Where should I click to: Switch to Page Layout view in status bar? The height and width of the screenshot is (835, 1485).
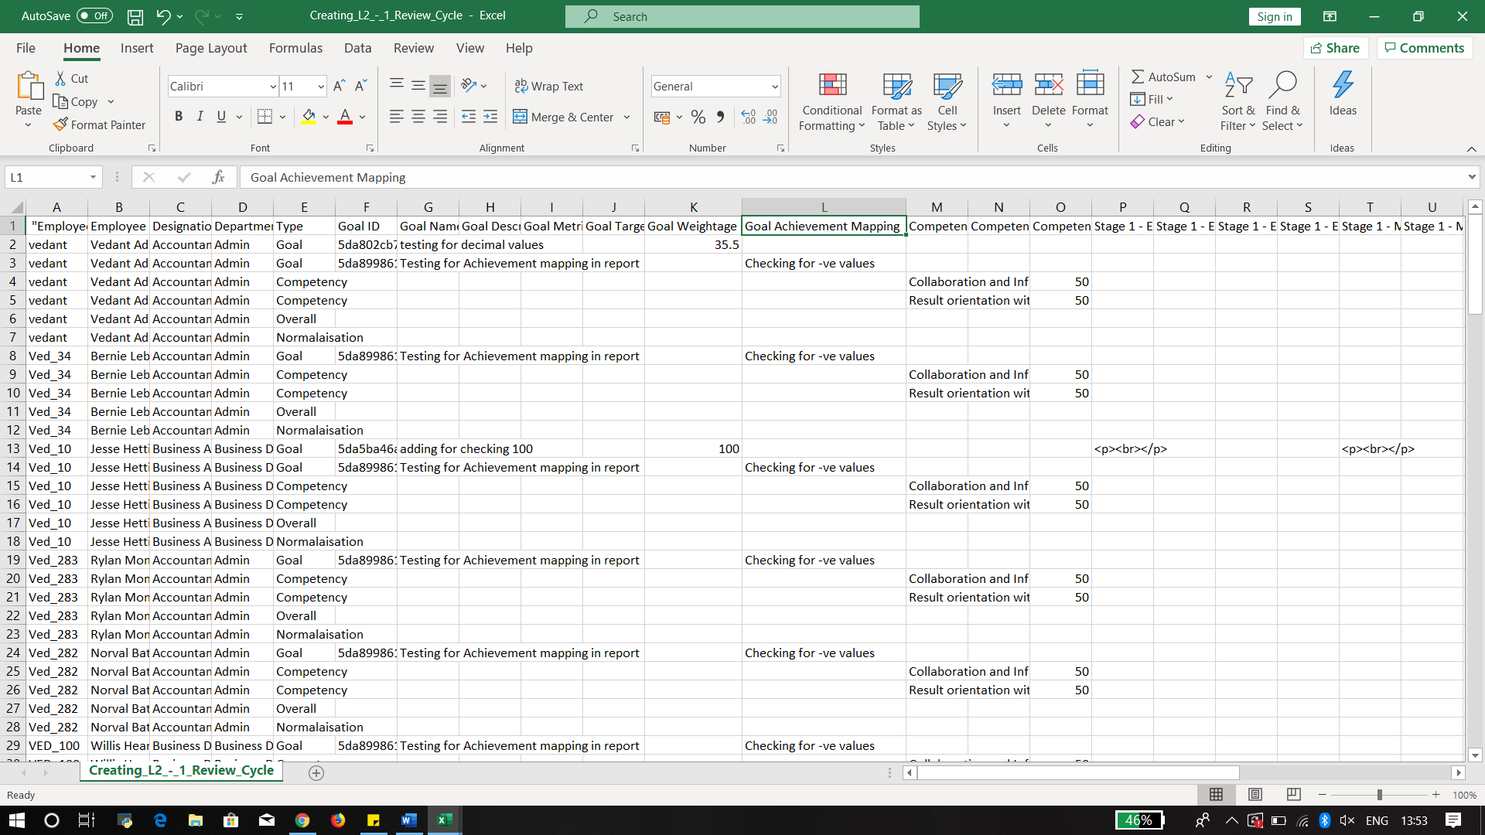pos(1255,795)
